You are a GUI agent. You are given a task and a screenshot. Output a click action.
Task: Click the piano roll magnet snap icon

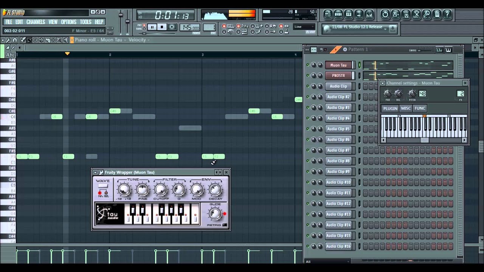[x=15, y=40]
